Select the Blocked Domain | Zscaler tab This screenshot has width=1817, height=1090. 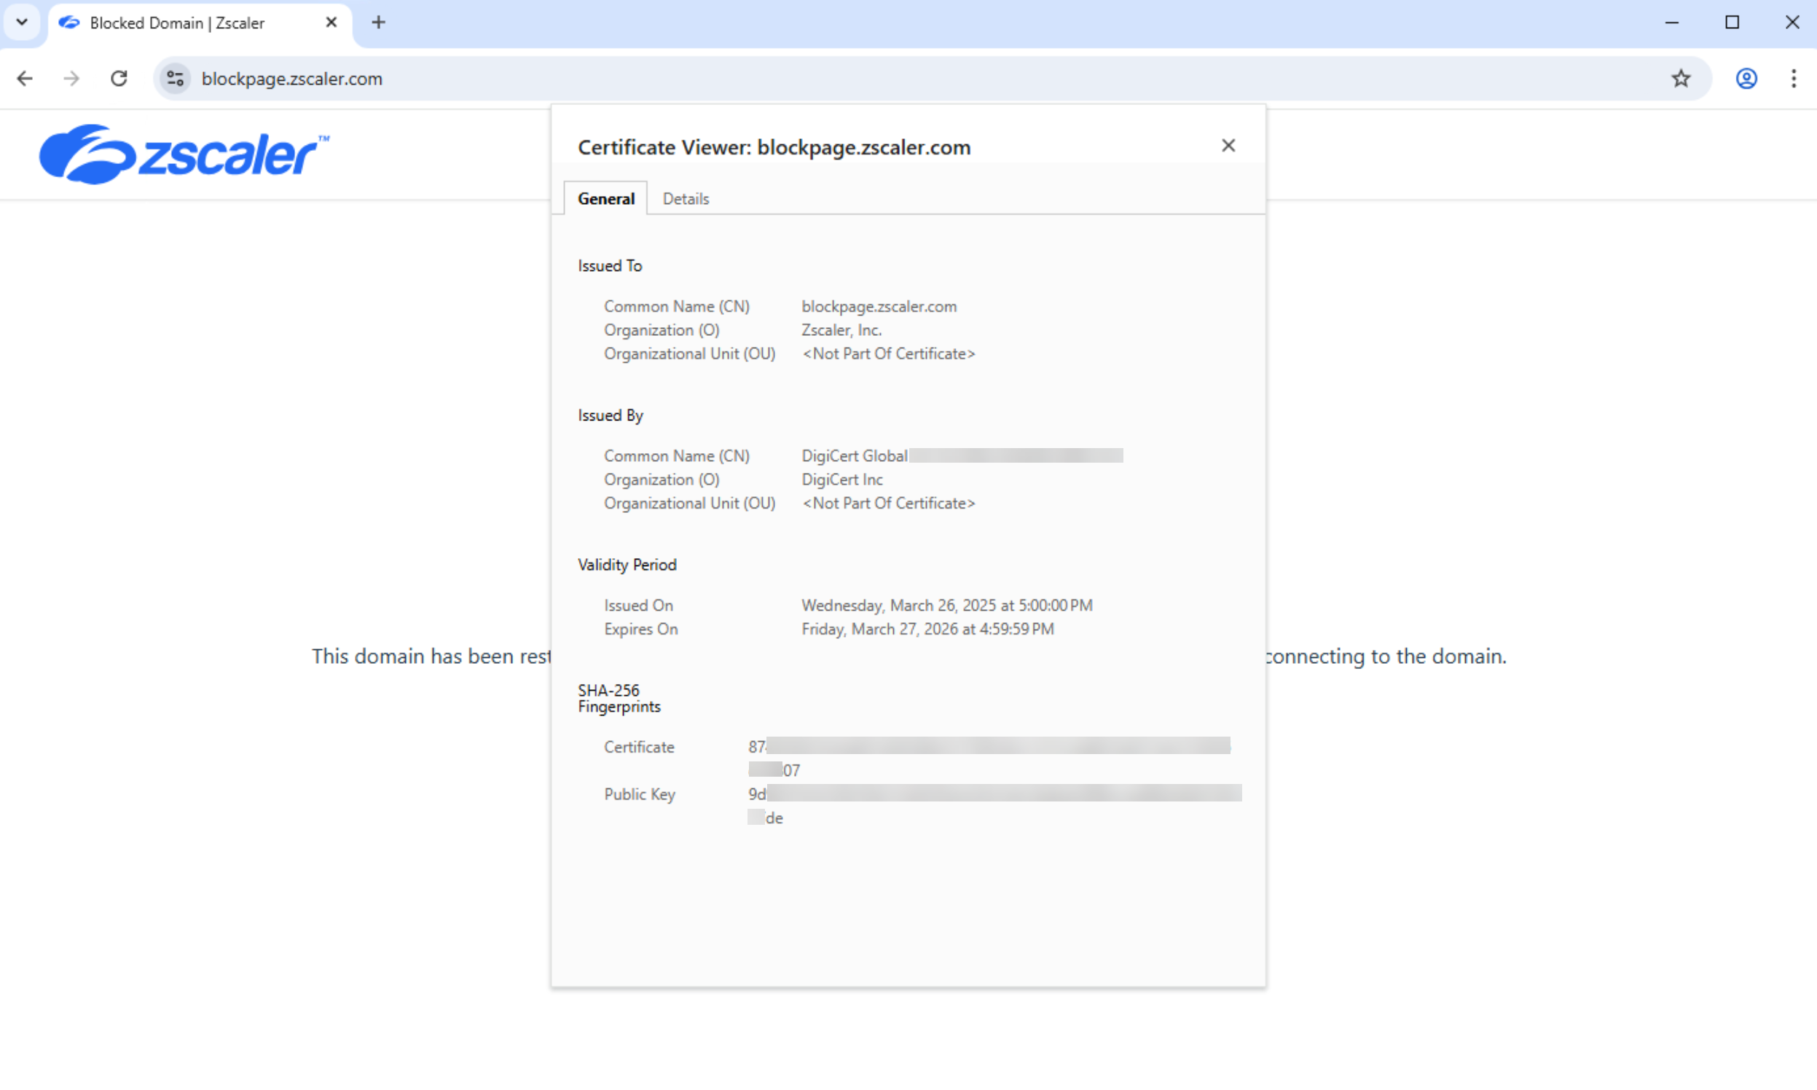pyautogui.click(x=176, y=23)
